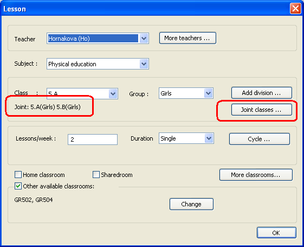The width and height of the screenshot is (304, 247).
Task: Click the More teachers button
Action: pyautogui.click(x=187, y=38)
